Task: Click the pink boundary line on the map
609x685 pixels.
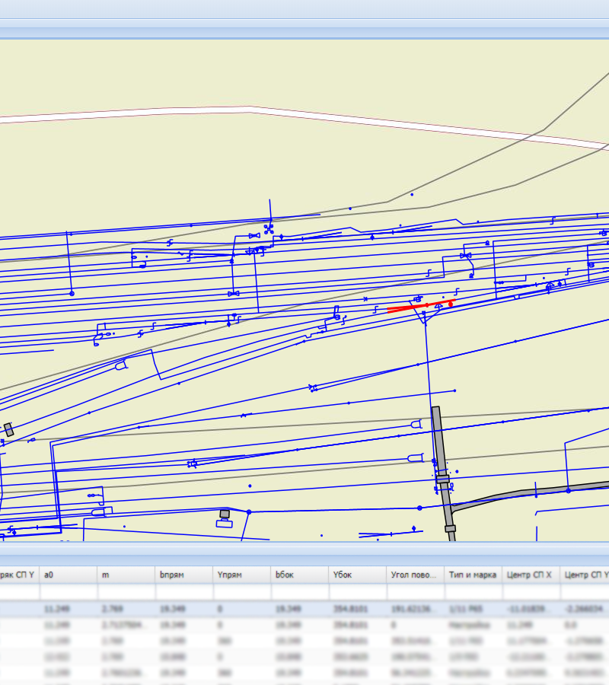Action: point(152,112)
